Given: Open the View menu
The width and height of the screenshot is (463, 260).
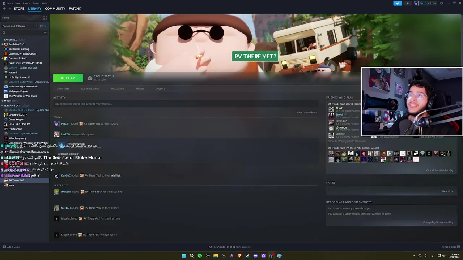Looking at the screenshot, I should click(x=17, y=3).
